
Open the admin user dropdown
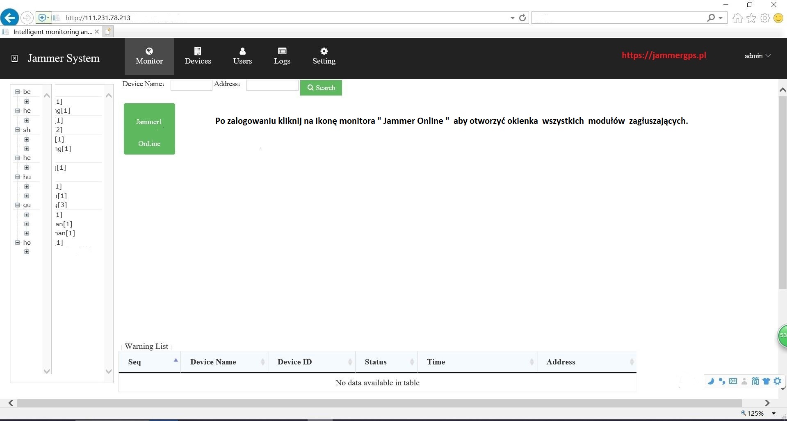[x=757, y=56]
